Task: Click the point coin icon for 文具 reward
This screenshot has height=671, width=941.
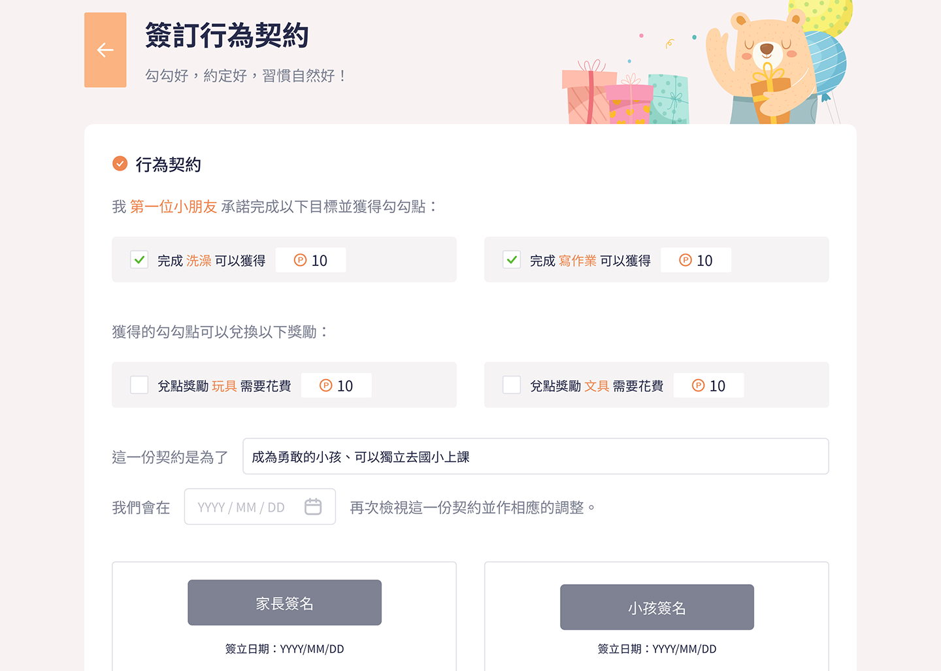Action: pos(699,385)
